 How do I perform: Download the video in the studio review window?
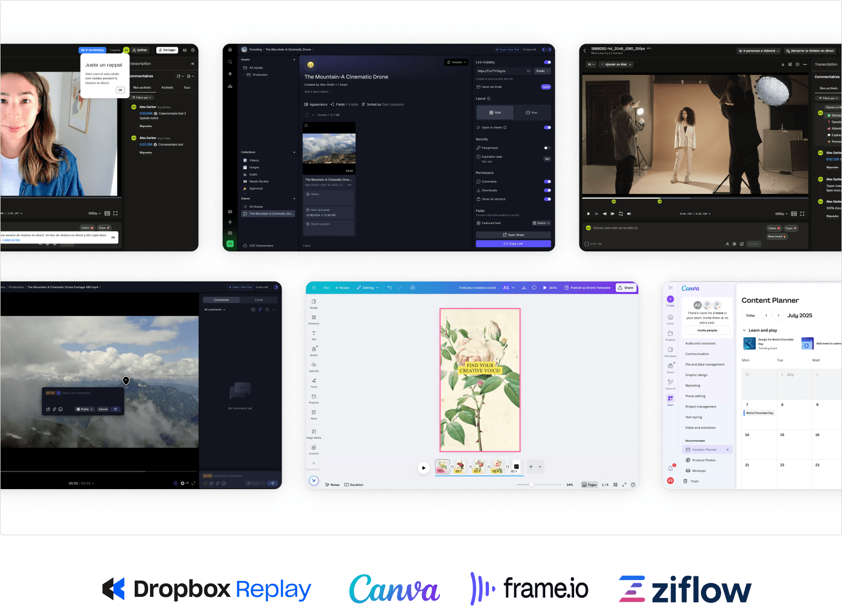[x=783, y=65]
